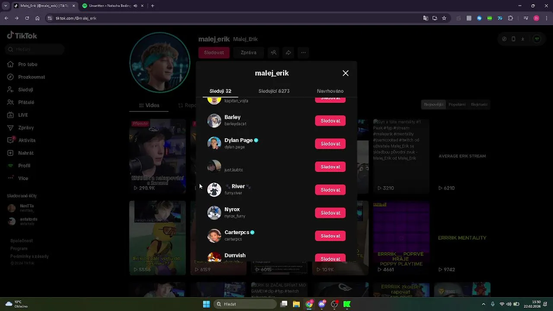Screen dimensions: 553x311
Task: Click the Podmínky a zásady link
Action: click(29, 256)
